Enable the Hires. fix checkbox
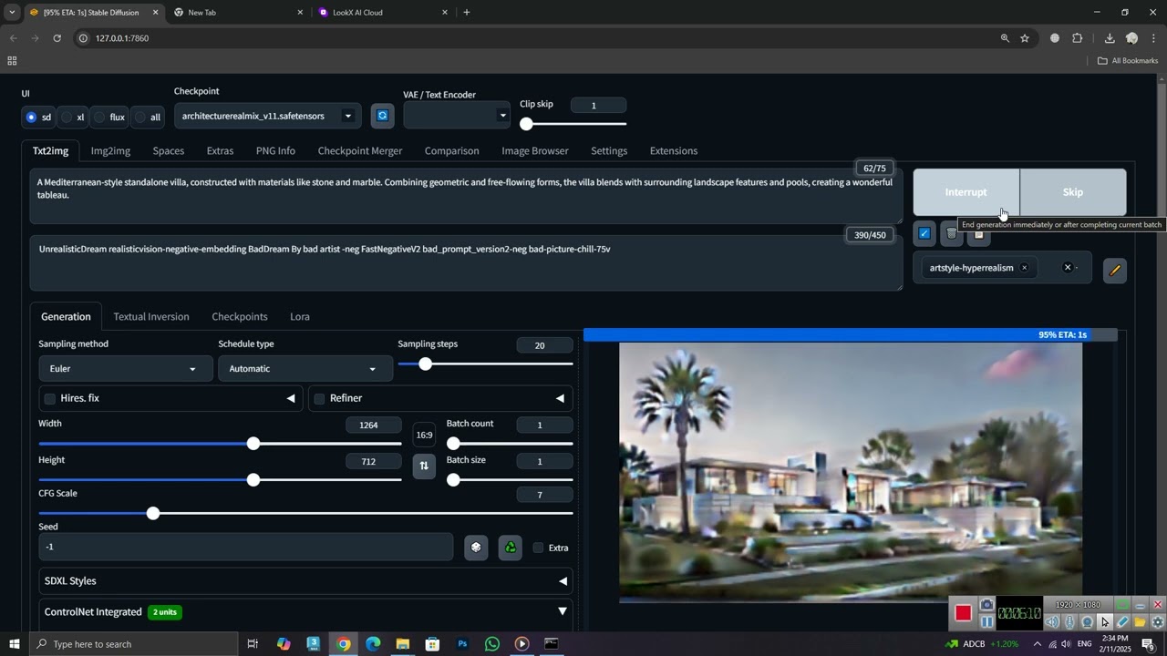The image size is (1167, 656). [x=49, y=398]
